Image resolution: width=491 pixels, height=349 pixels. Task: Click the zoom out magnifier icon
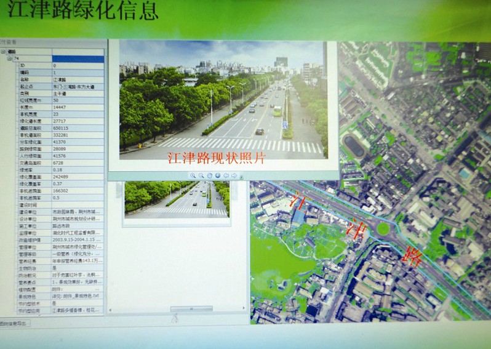click(201, 175)
